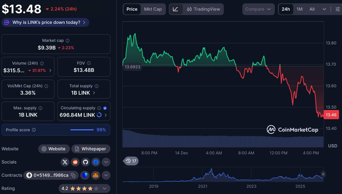Image resolution: width=342 pixels, height=194 pixels.
Task: Visit LINK's Reddit community
Action: click(75, 162)
